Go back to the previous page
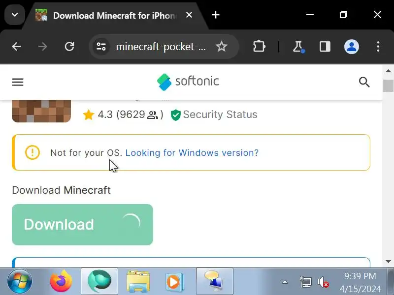This screenshot has height=295, width=394. click(16, 47)
